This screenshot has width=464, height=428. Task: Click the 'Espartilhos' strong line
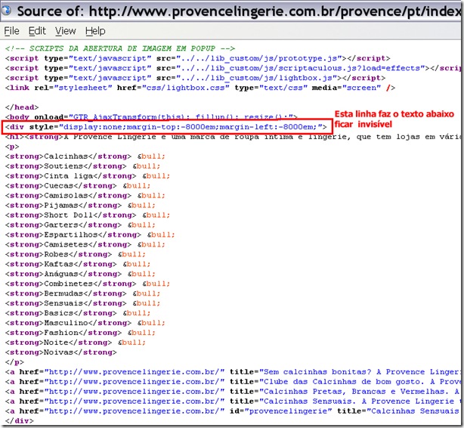point(90,234)
